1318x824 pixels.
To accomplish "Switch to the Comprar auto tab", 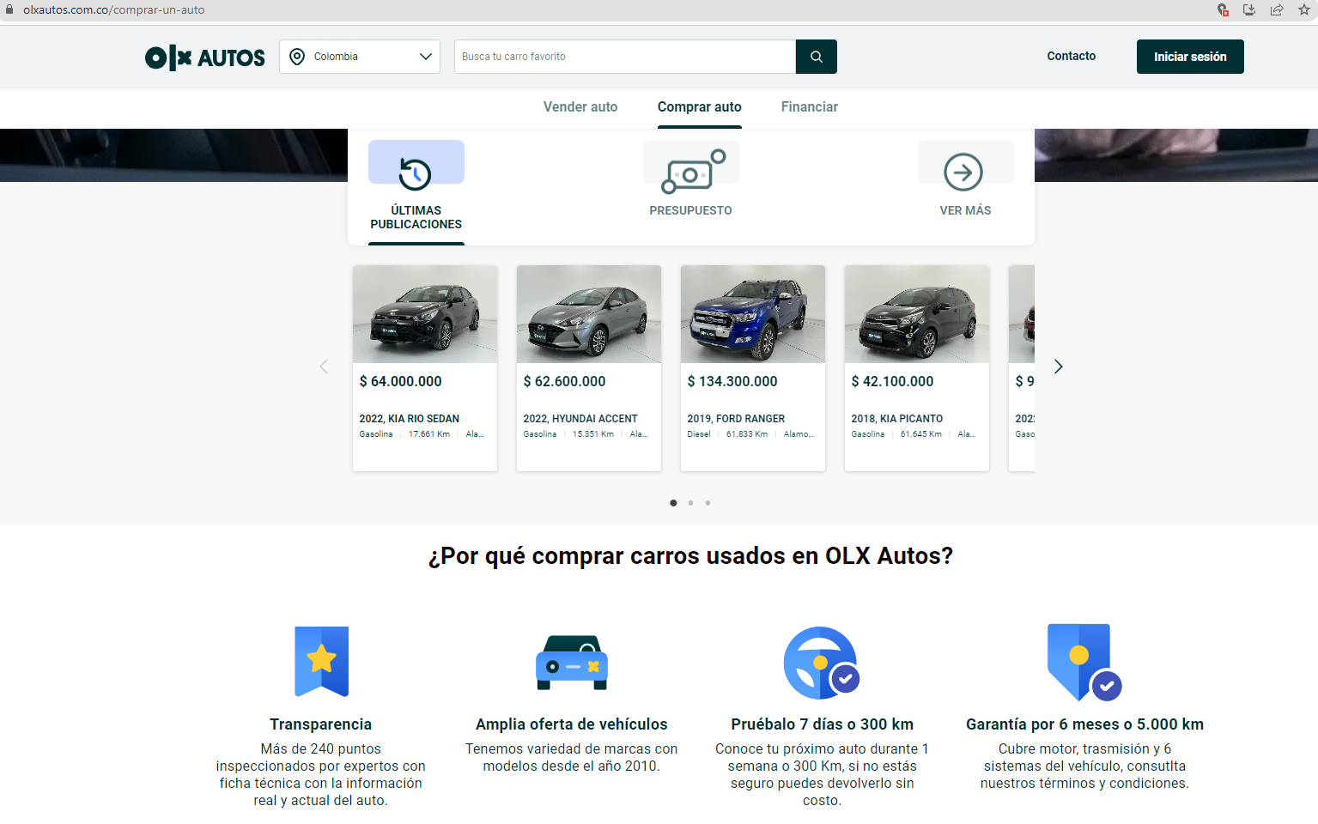I will tap(699, 106).
